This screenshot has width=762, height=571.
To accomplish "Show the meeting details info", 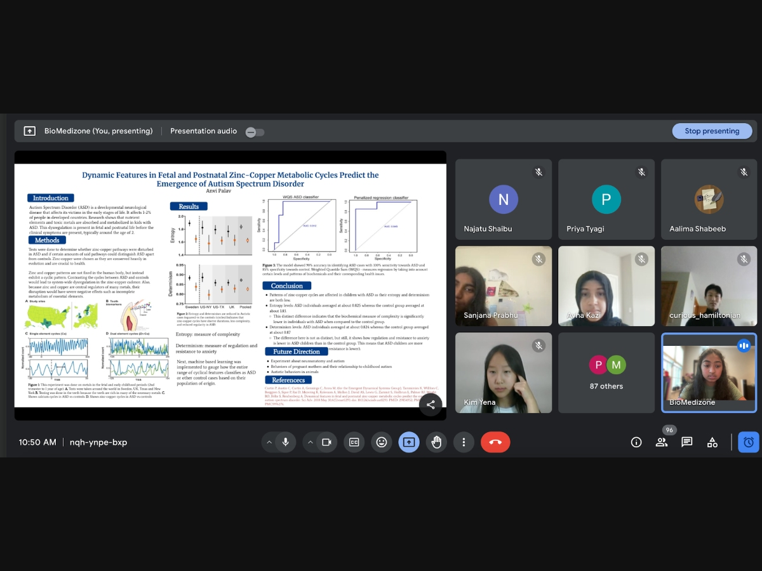I will click(x=636, y=442).
